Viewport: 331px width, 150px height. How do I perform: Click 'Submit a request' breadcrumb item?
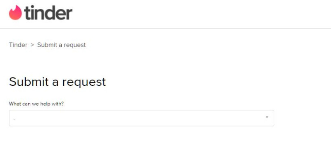coord(61,45)
